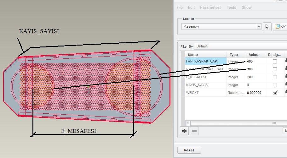
Task: Uncheck Designate box for WEIGHT
Action: [x=275, y=93]
